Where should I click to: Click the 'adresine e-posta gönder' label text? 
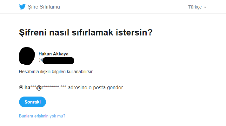[95, 87]
